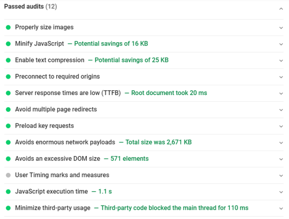Viewport: 289px width, 219px height.
Task: Expand the Enable text compression chevron
Action: (x=281, y=61)
